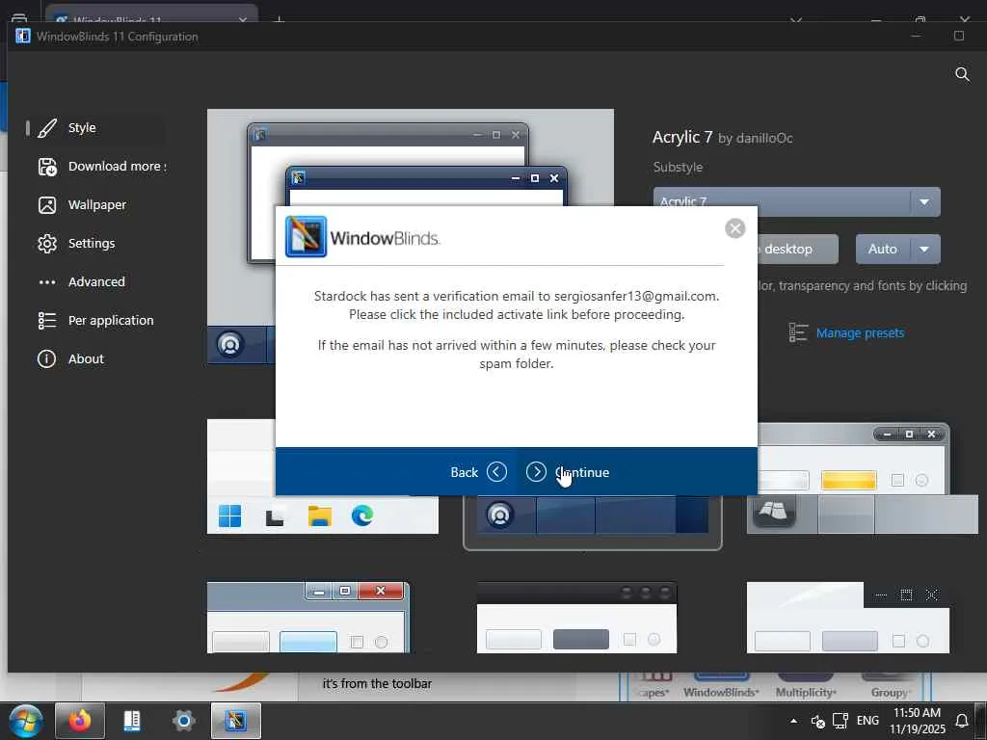Click the paintbrush Style icon
The width and height of the screenshot is (987, 740).
coord(47,128)
